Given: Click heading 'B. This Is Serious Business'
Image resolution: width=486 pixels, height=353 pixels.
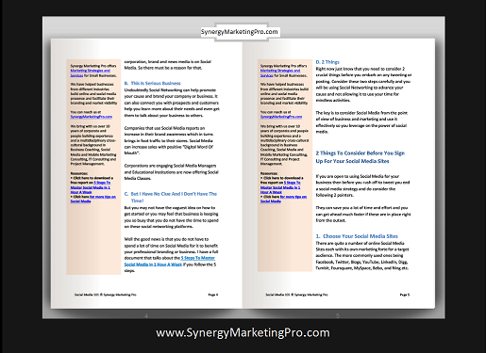Looking at the screenshot, I should point(153,83).
